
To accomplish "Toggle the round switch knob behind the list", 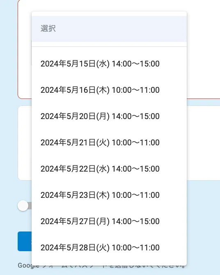I will pos(23,206).
